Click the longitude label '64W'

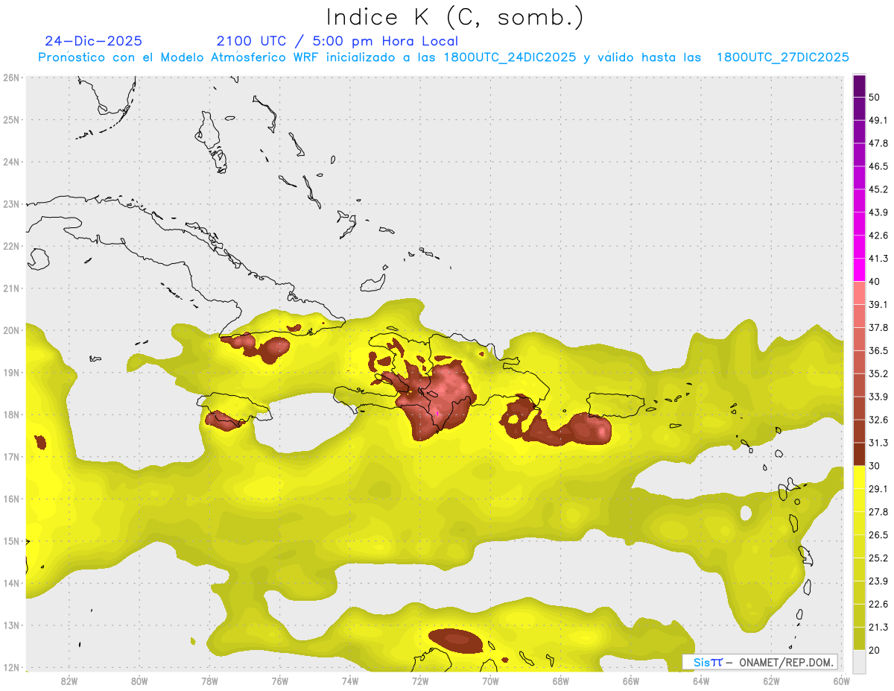701,681
